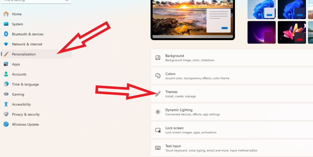Click the Colors palette icon

click(158, 76)
